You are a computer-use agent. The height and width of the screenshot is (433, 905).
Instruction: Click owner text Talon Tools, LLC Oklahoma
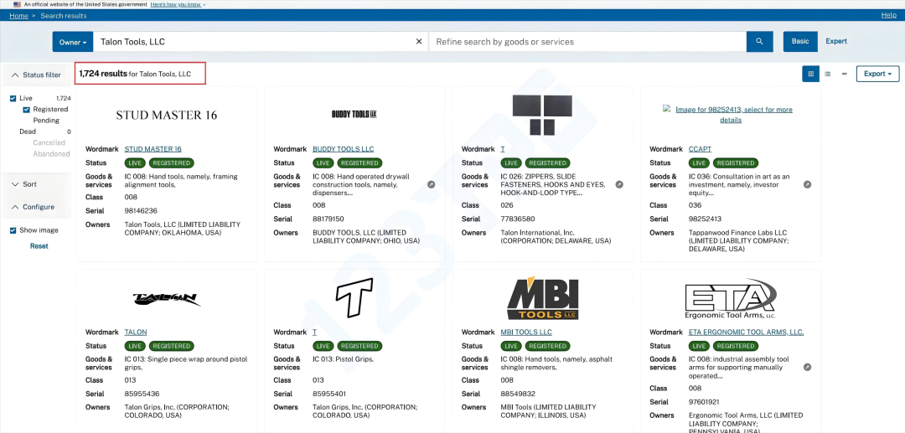click(183, 229)
